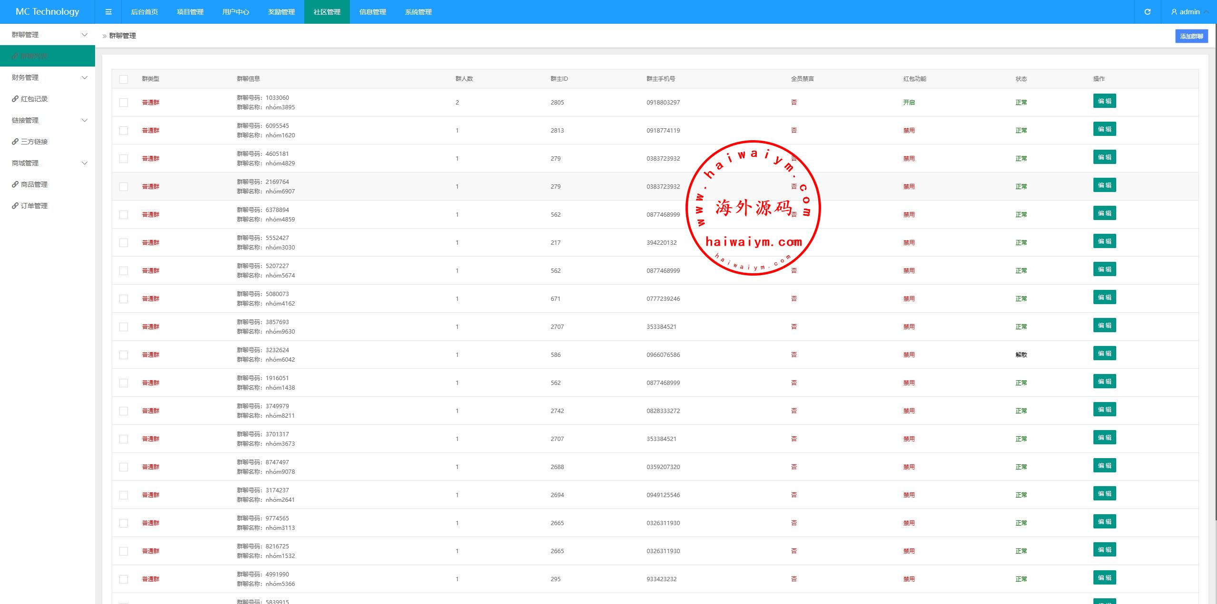
Task: Select the highlighted 群聊列表 sidebar item
Action: pos(34,56)
